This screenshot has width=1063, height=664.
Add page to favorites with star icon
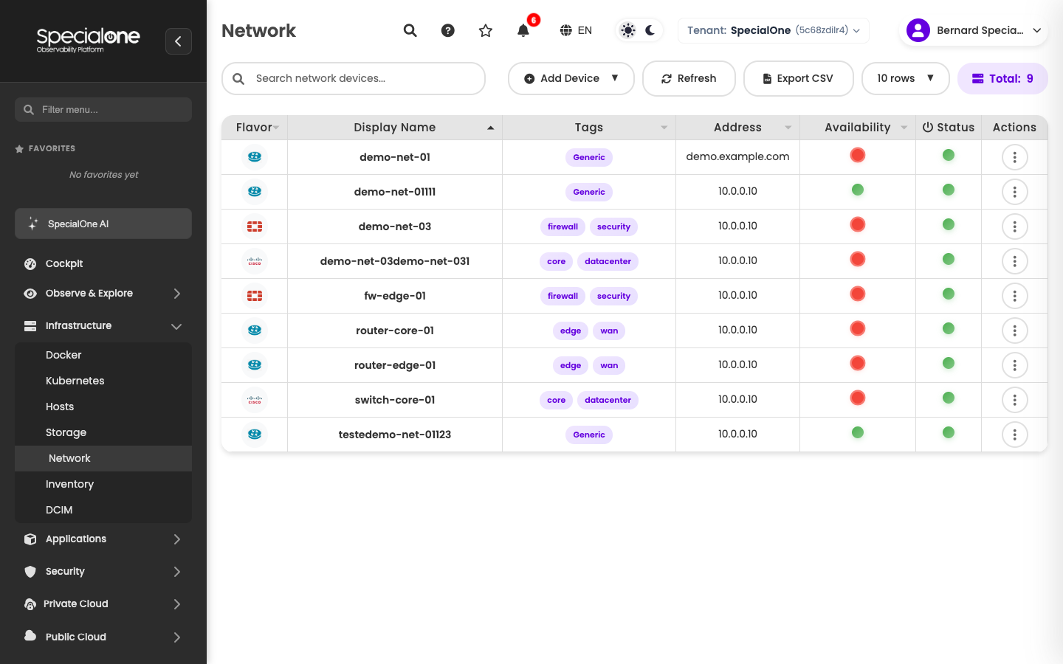(486, 30)
